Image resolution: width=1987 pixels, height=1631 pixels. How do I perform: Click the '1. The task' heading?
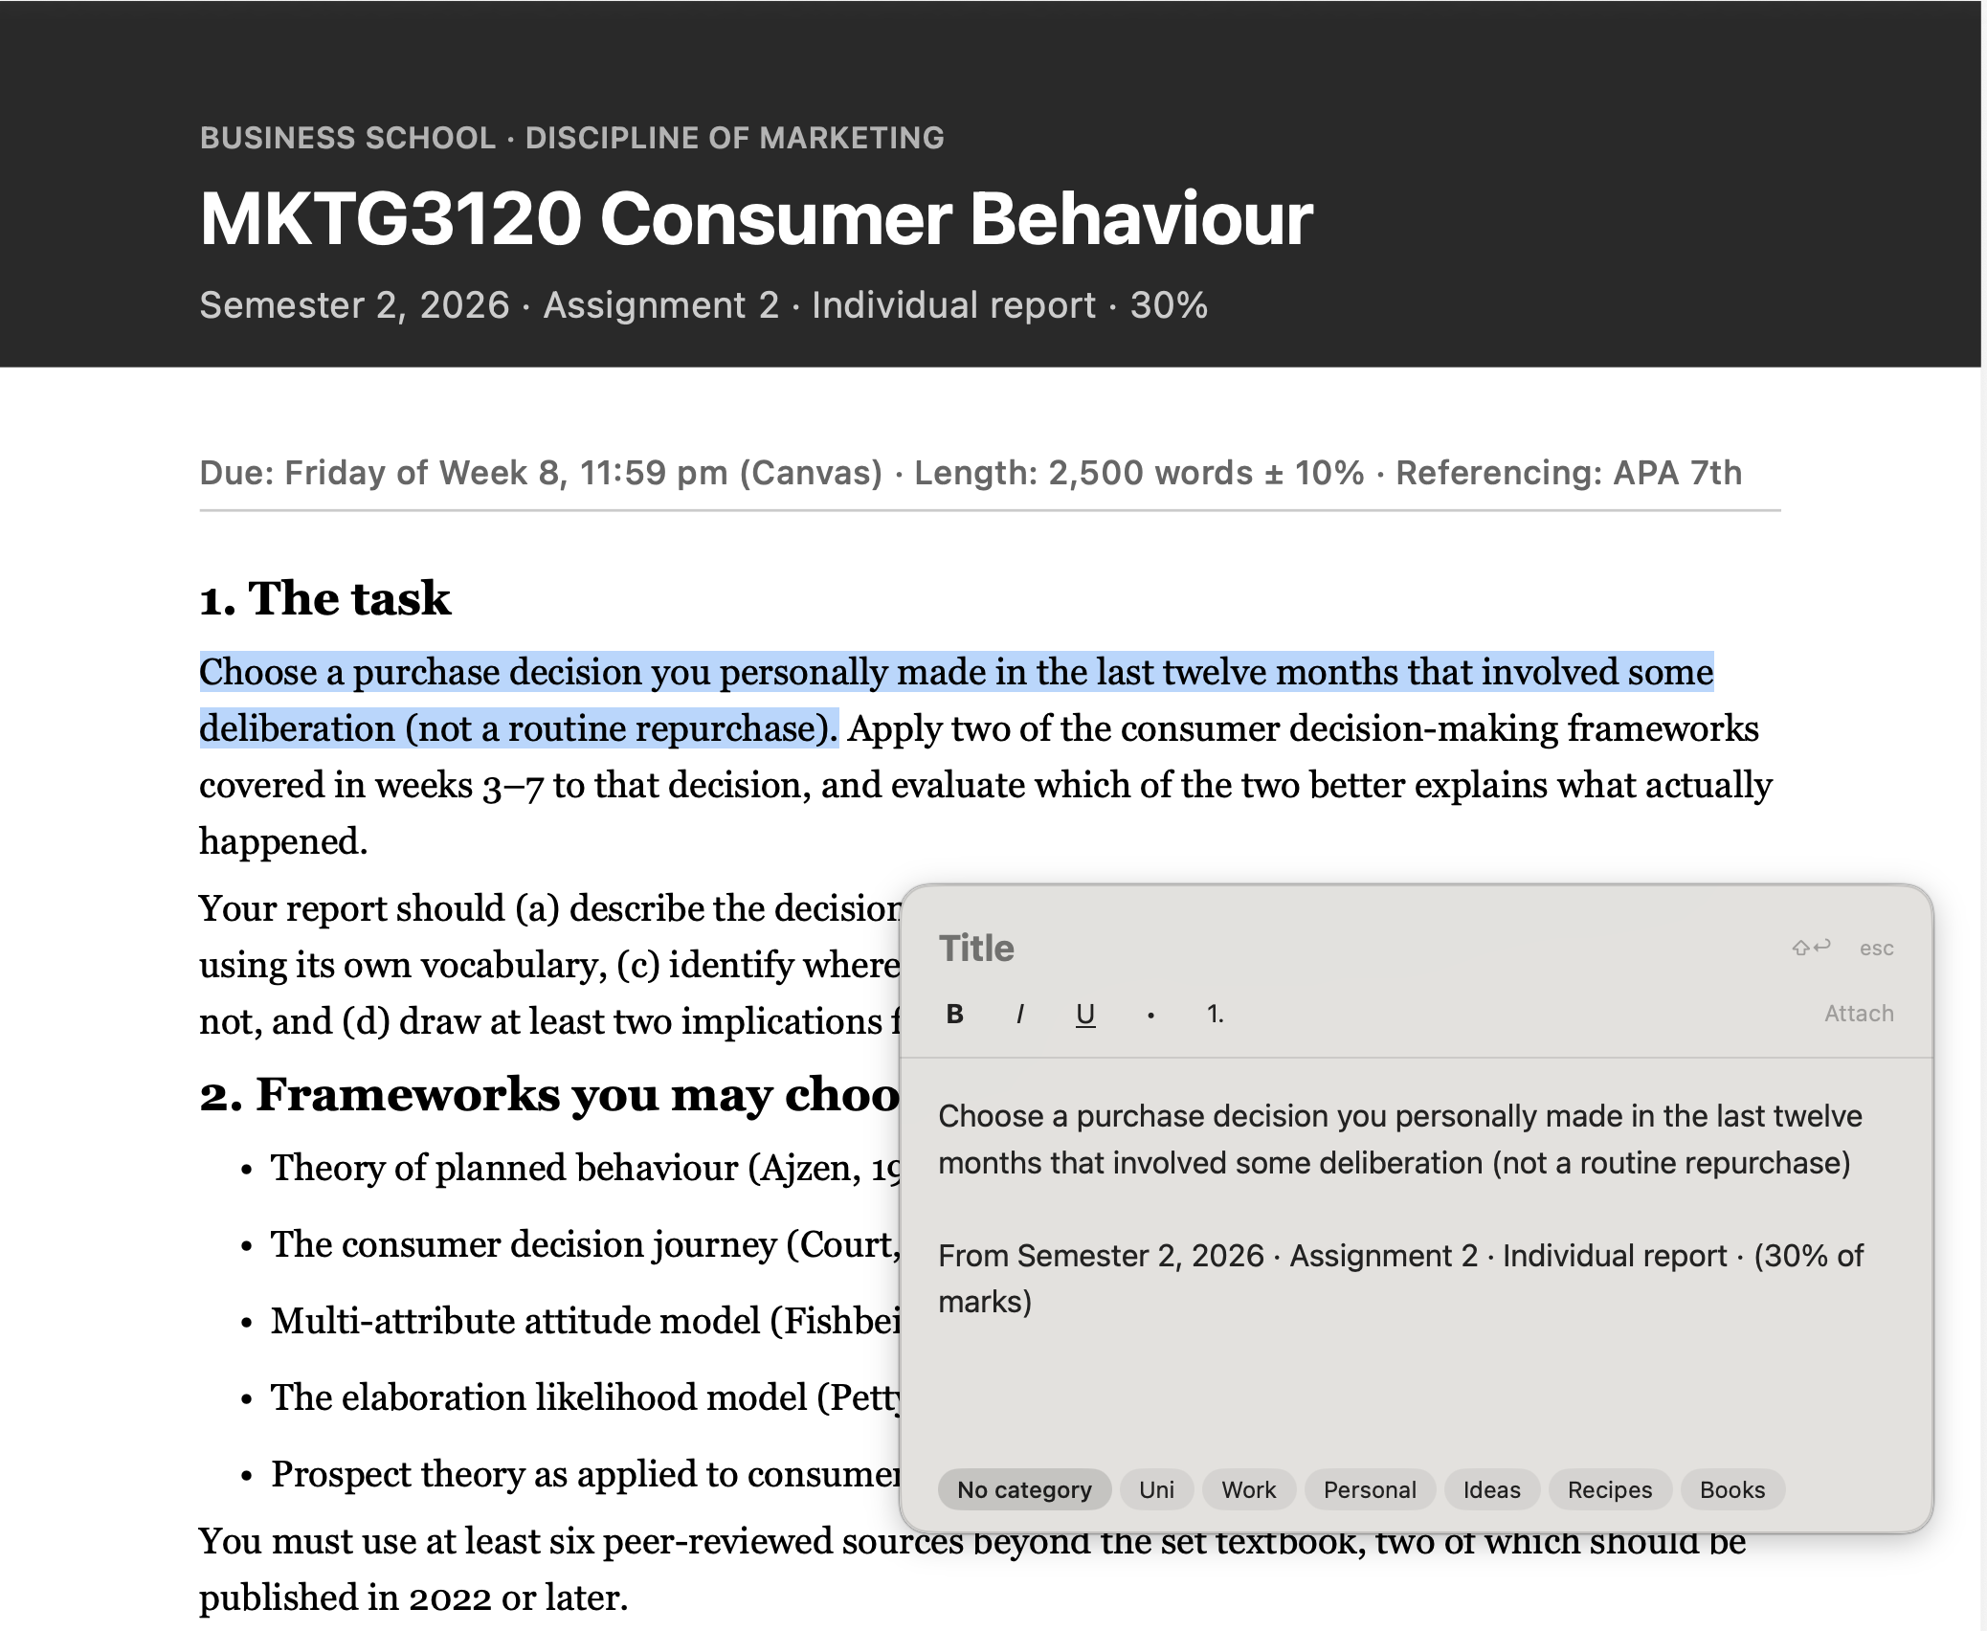(324, 598)
